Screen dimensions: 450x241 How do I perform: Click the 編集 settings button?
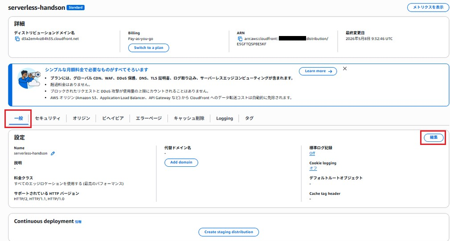click(x=434, y=137)
